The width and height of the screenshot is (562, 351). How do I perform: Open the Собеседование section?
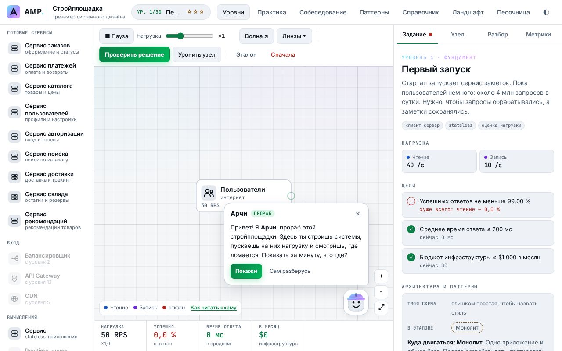(323, 12)
